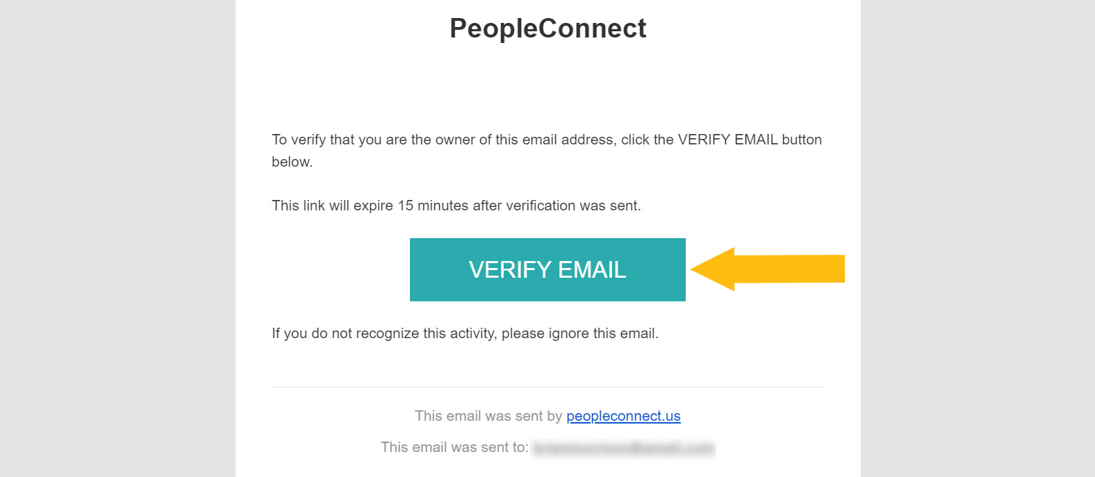
Task: Select the blurred recipient email address
Action: (623, 448)
